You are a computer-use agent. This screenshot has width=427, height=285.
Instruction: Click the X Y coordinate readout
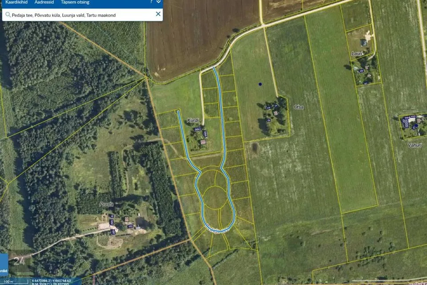(51, 281)
